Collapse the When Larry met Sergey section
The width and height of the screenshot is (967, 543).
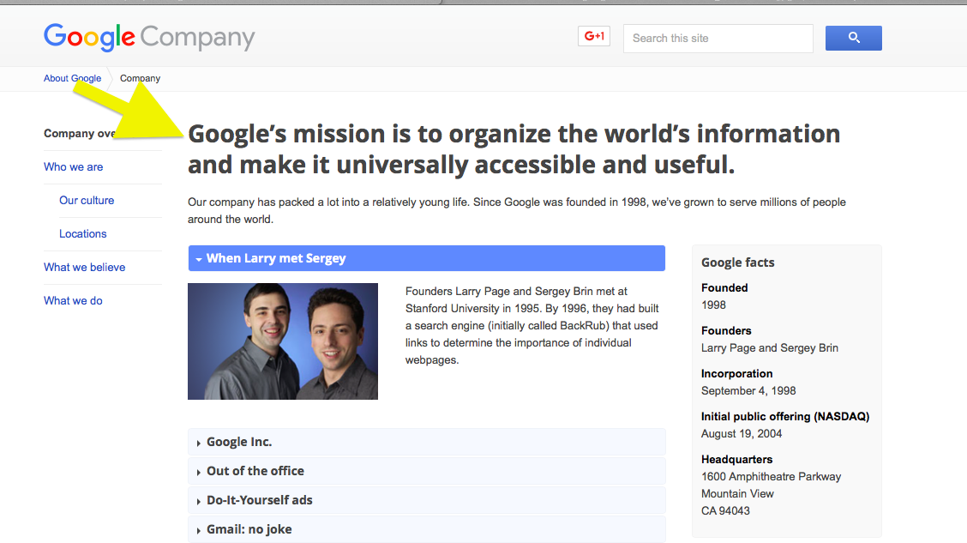426,258
